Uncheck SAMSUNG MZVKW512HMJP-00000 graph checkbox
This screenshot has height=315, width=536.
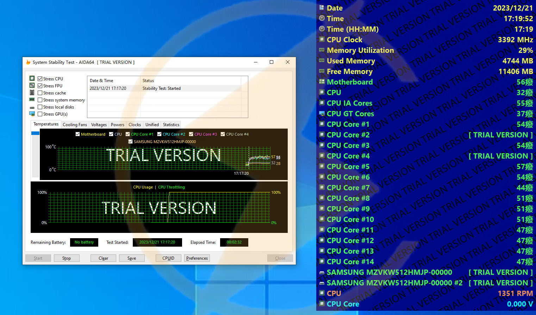point(130,142)
